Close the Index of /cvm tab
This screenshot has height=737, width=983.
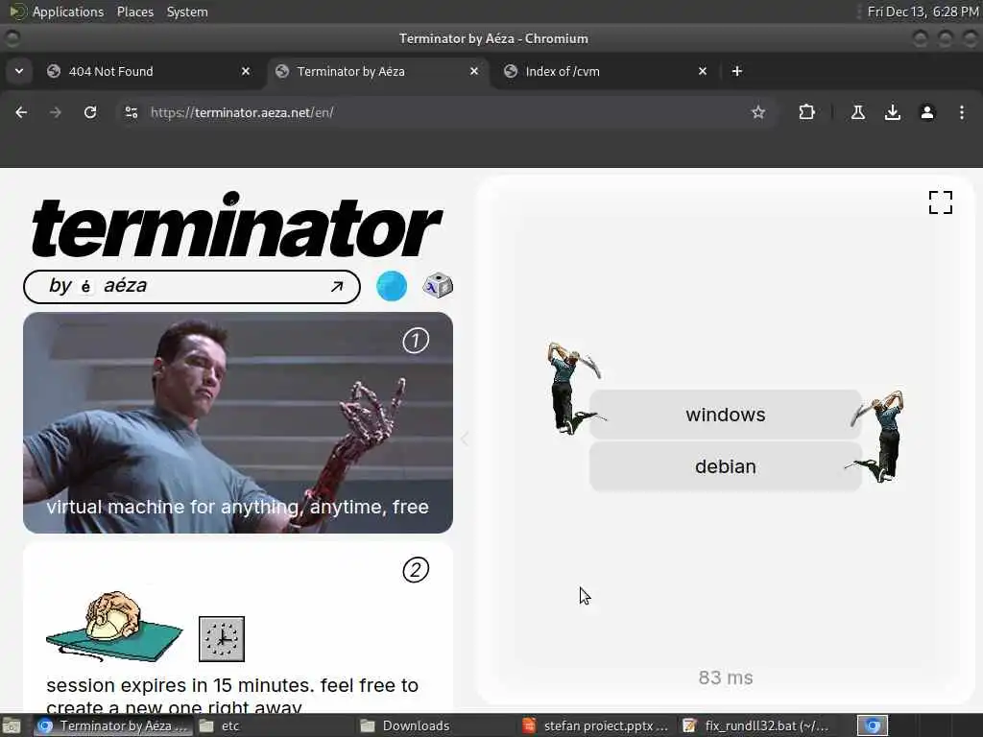point(702,71)
